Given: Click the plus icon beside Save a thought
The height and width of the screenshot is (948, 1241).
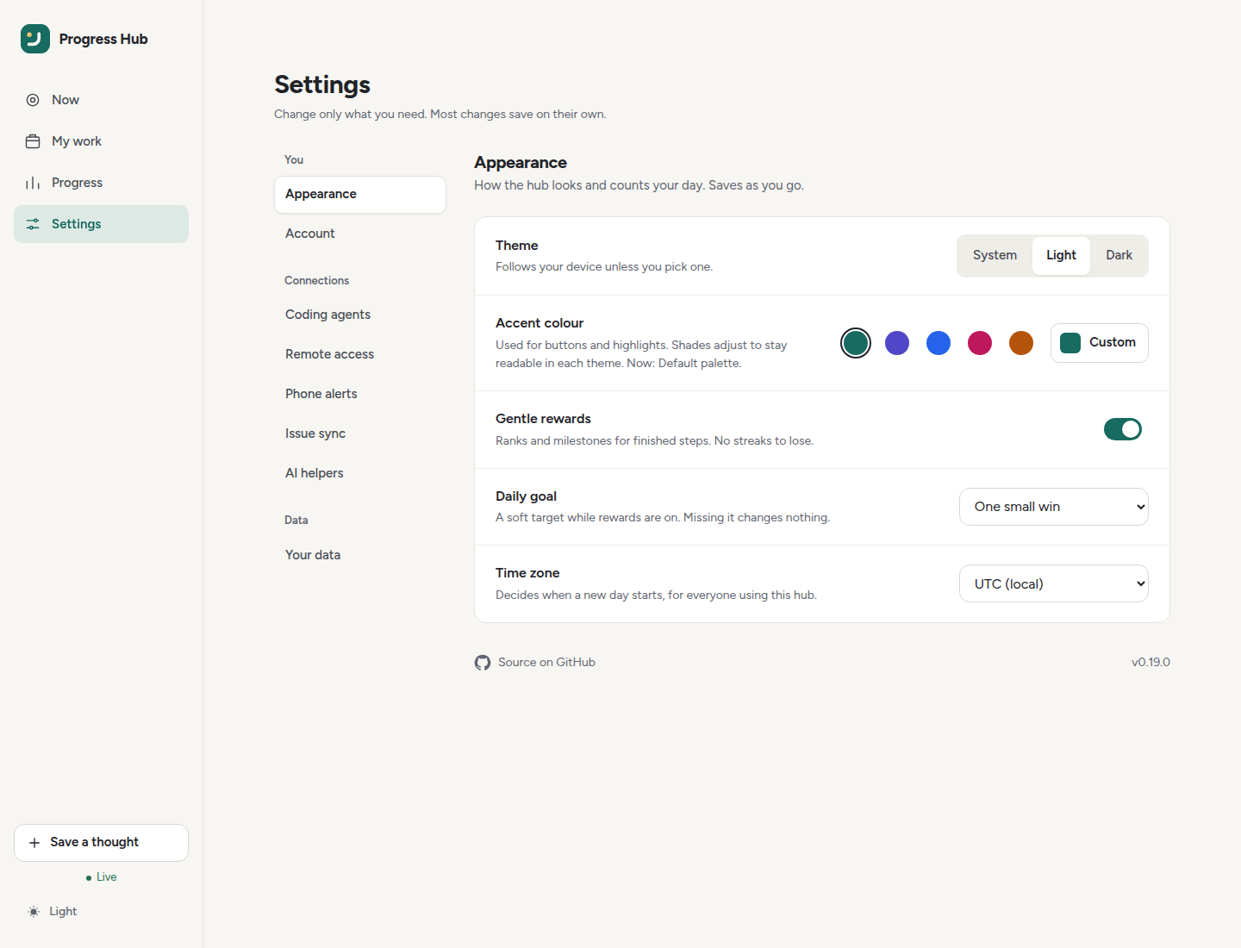Looking at the screenshot, I should (34, 843).
